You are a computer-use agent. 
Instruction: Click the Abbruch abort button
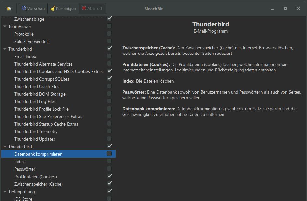[x=93, y=8]
